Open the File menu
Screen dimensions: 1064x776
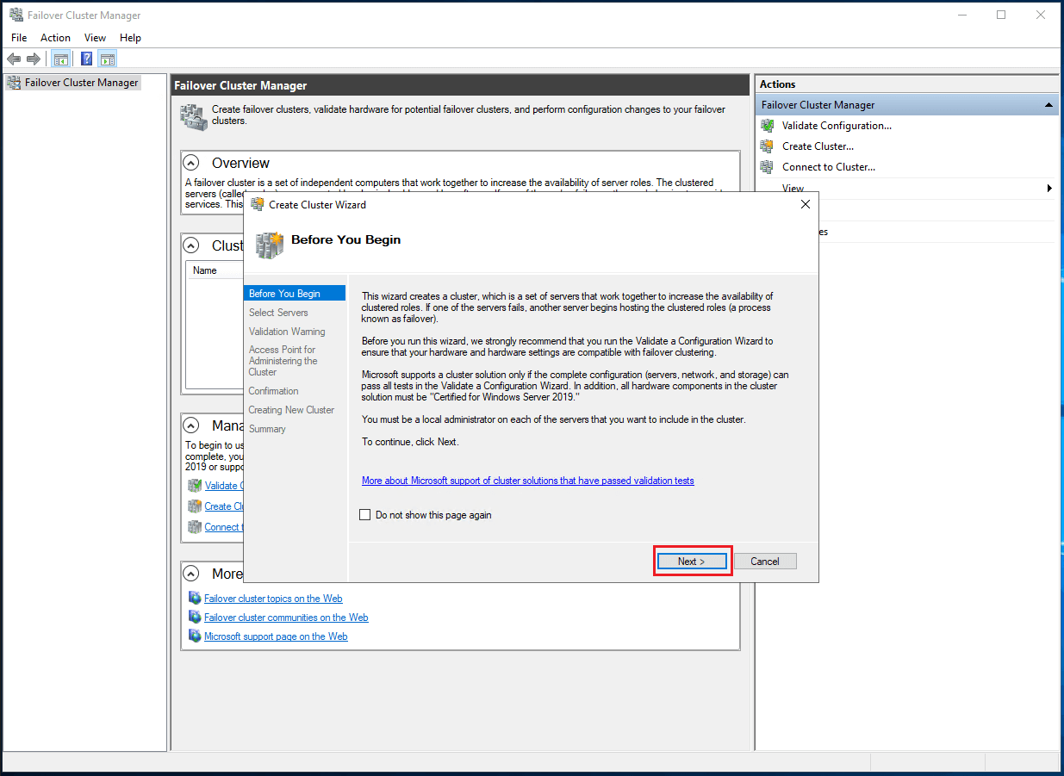tap(19, 38)
